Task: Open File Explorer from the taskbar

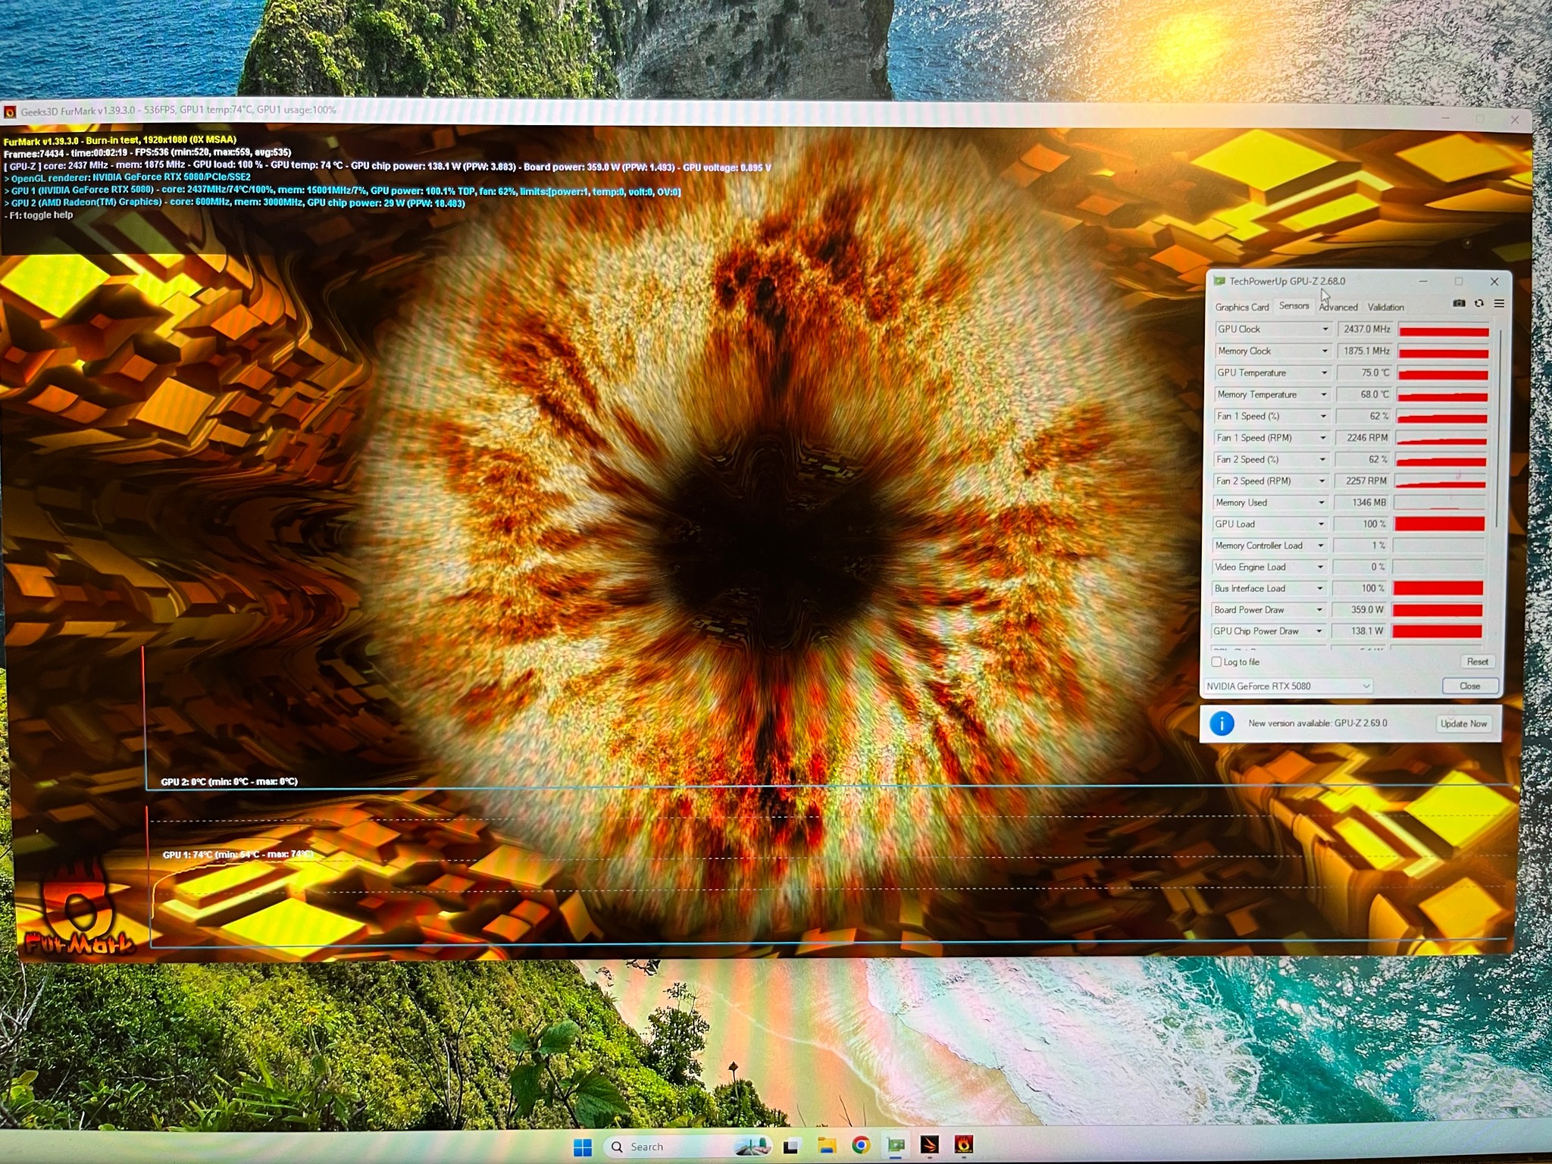Action: 825,1145
